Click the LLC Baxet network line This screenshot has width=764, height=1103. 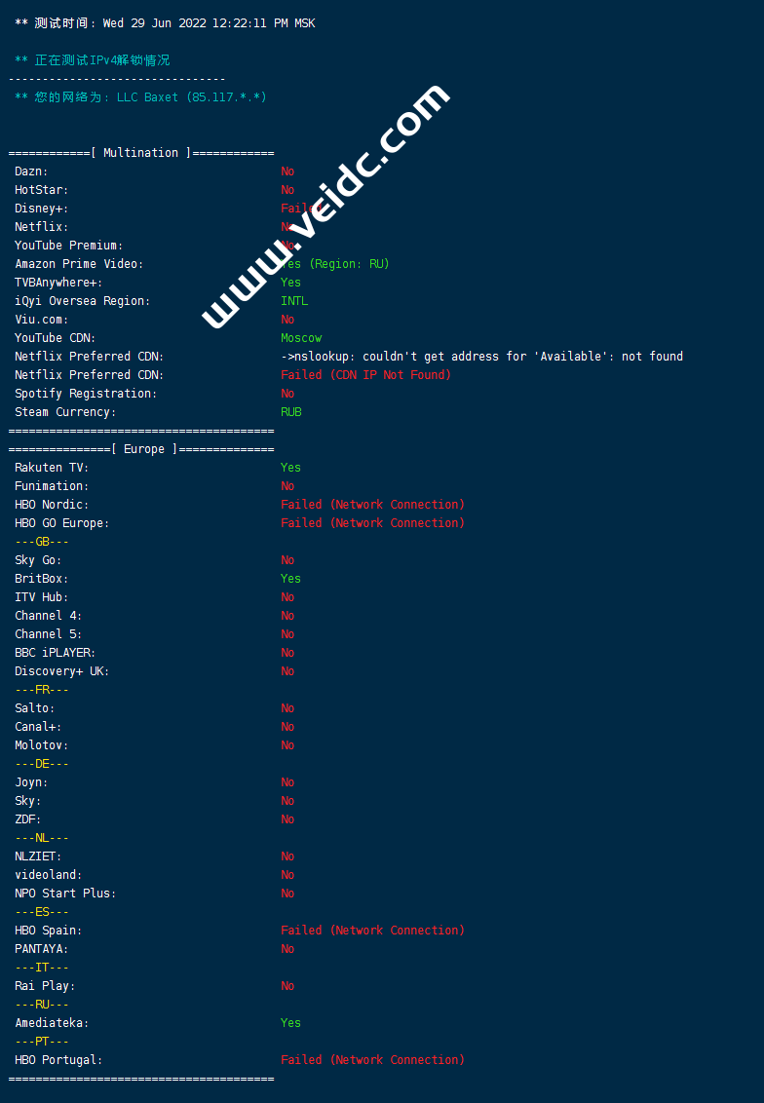[140, 97]
